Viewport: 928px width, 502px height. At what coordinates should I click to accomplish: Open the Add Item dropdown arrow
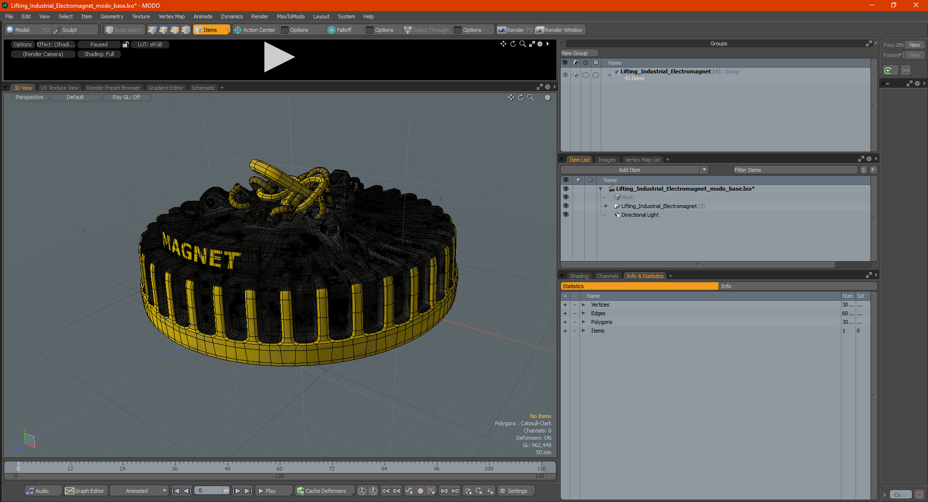(x=704, y=170)
